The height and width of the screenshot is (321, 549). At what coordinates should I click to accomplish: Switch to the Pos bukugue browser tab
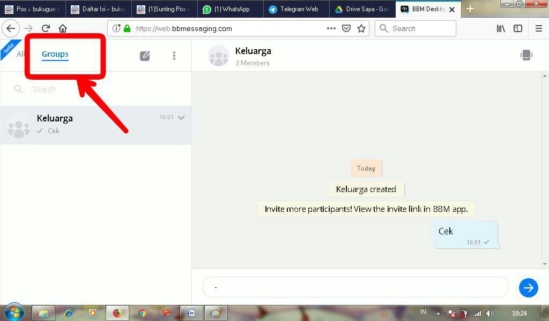tap(33, 9)
